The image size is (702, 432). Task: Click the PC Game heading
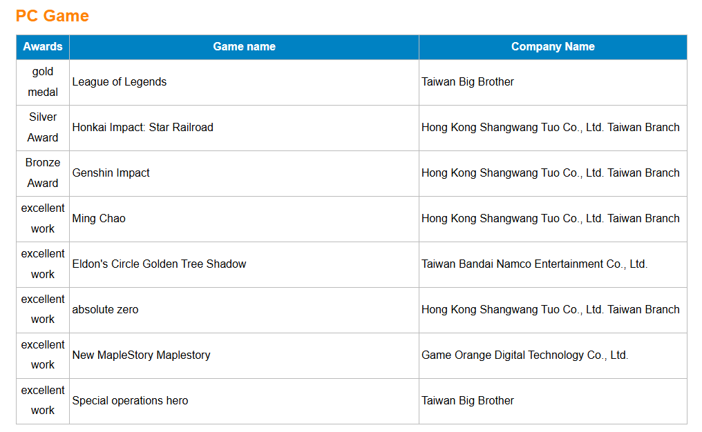[x=53, y=16]
